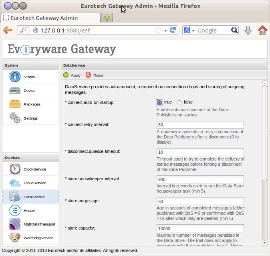Open the Status page icon
270x256 pixels.
coord(15,76)
